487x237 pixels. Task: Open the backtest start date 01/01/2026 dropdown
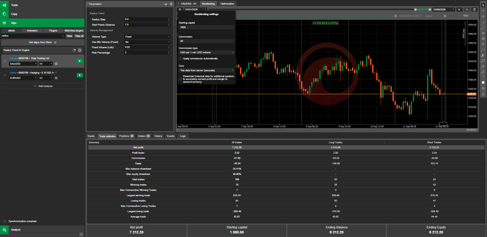tap(195, 9)
